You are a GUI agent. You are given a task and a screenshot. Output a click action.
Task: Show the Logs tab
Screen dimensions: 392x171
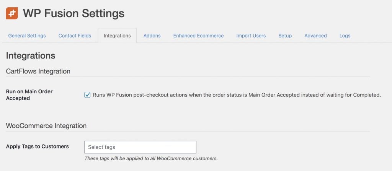point(345,36)
